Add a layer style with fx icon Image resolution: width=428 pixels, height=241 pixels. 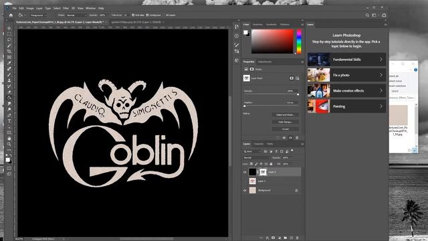click(x=267, y=238)
